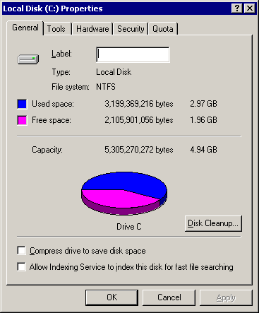Screen dimensions: 259x313
Task: Select the Quota tab
Action: point(163,29)
